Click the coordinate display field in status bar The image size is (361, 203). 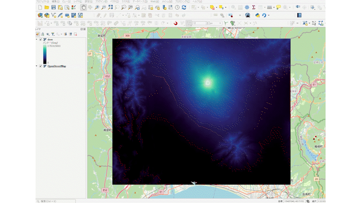tap(294, 201)
